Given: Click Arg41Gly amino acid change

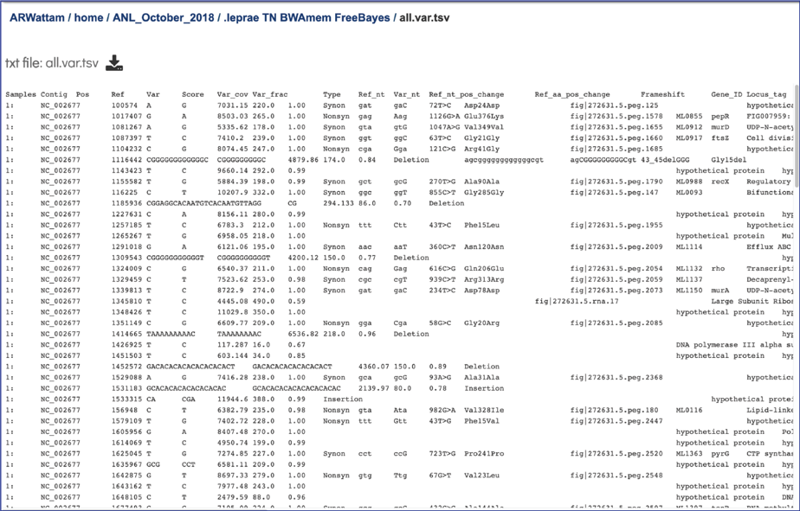Looking at the screenshot, I should point(481,149).
